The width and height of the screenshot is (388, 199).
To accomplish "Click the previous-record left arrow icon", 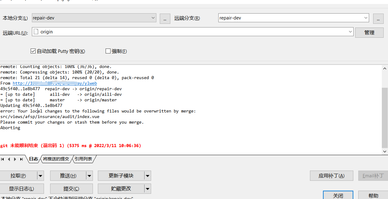I will click(x=9, y=159).
